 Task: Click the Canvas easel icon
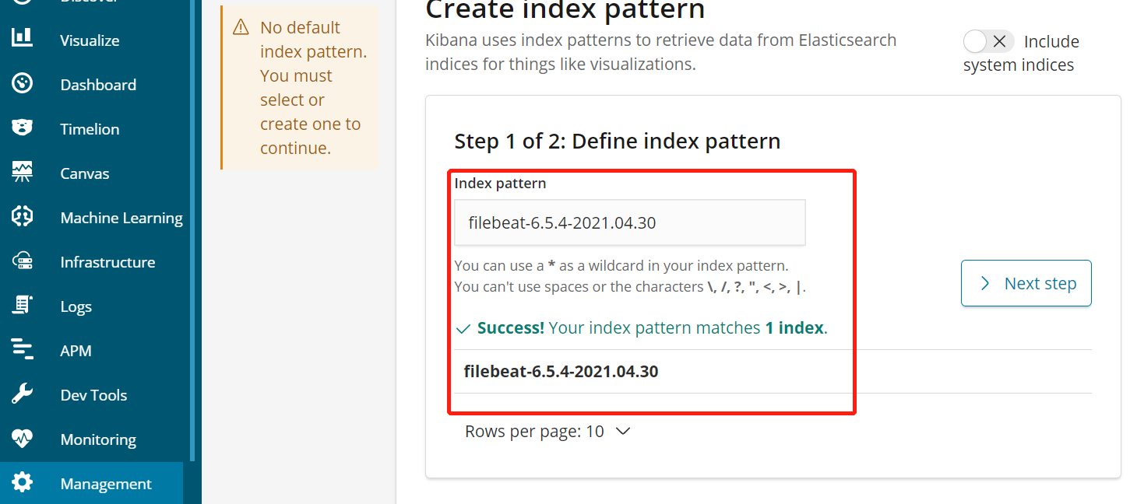click(22, 172)
